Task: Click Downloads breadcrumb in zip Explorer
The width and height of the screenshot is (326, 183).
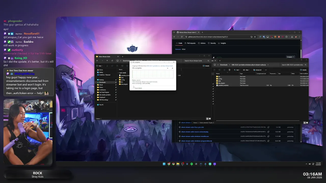Action: point(224,65)
